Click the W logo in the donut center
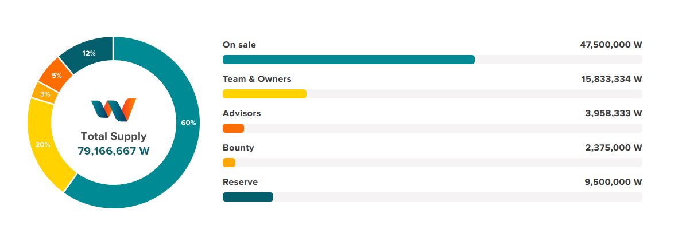690x233 pixels. pyautogui.click(x=114, y=109)
